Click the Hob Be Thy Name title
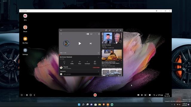 tap(106, 45)
